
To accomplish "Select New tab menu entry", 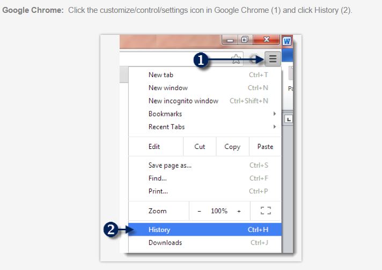I will point(205,75).
